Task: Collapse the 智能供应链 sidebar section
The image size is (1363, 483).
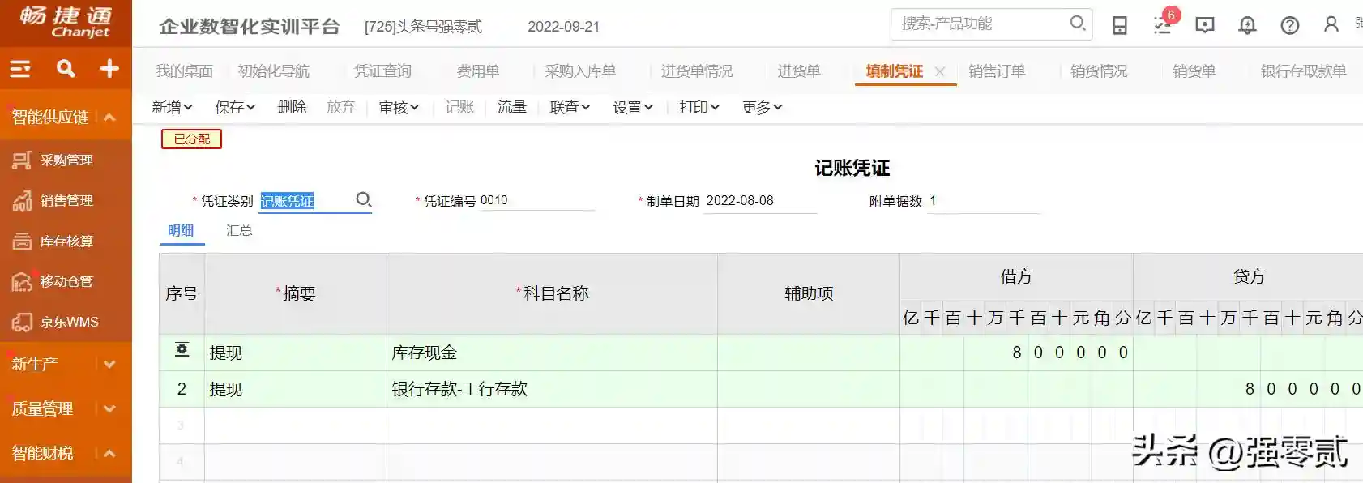Action: tap(110, 118)
